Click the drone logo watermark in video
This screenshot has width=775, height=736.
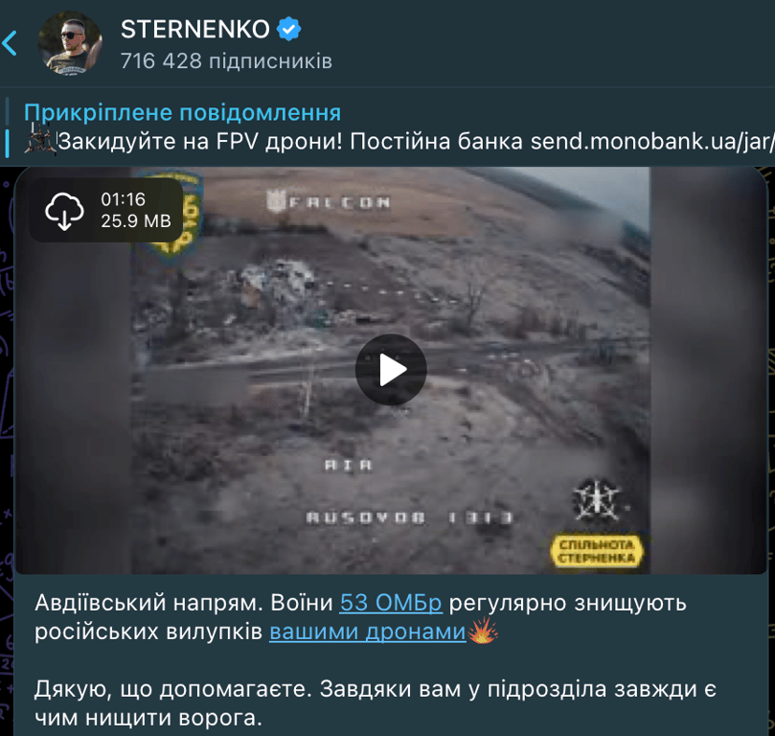(x=597, y=499)
